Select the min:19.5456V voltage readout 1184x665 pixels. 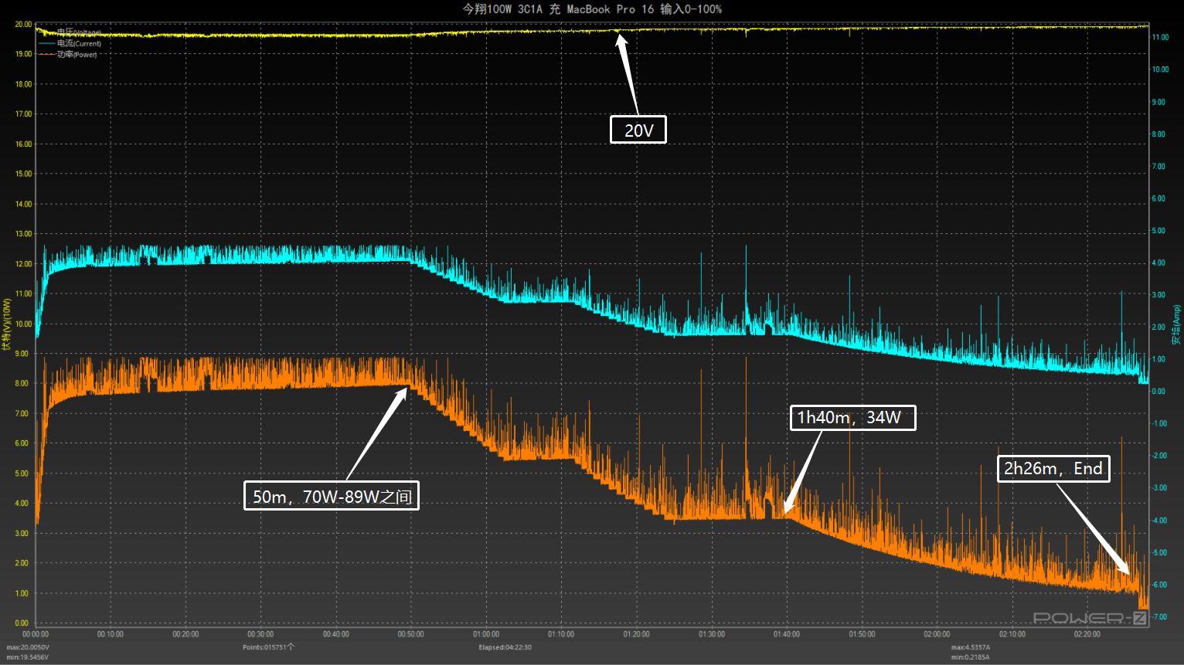(28, 657)
